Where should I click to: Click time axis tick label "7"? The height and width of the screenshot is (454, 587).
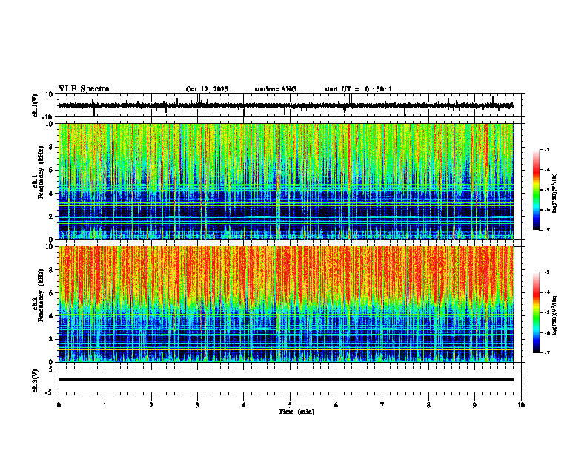coord(382,405)
